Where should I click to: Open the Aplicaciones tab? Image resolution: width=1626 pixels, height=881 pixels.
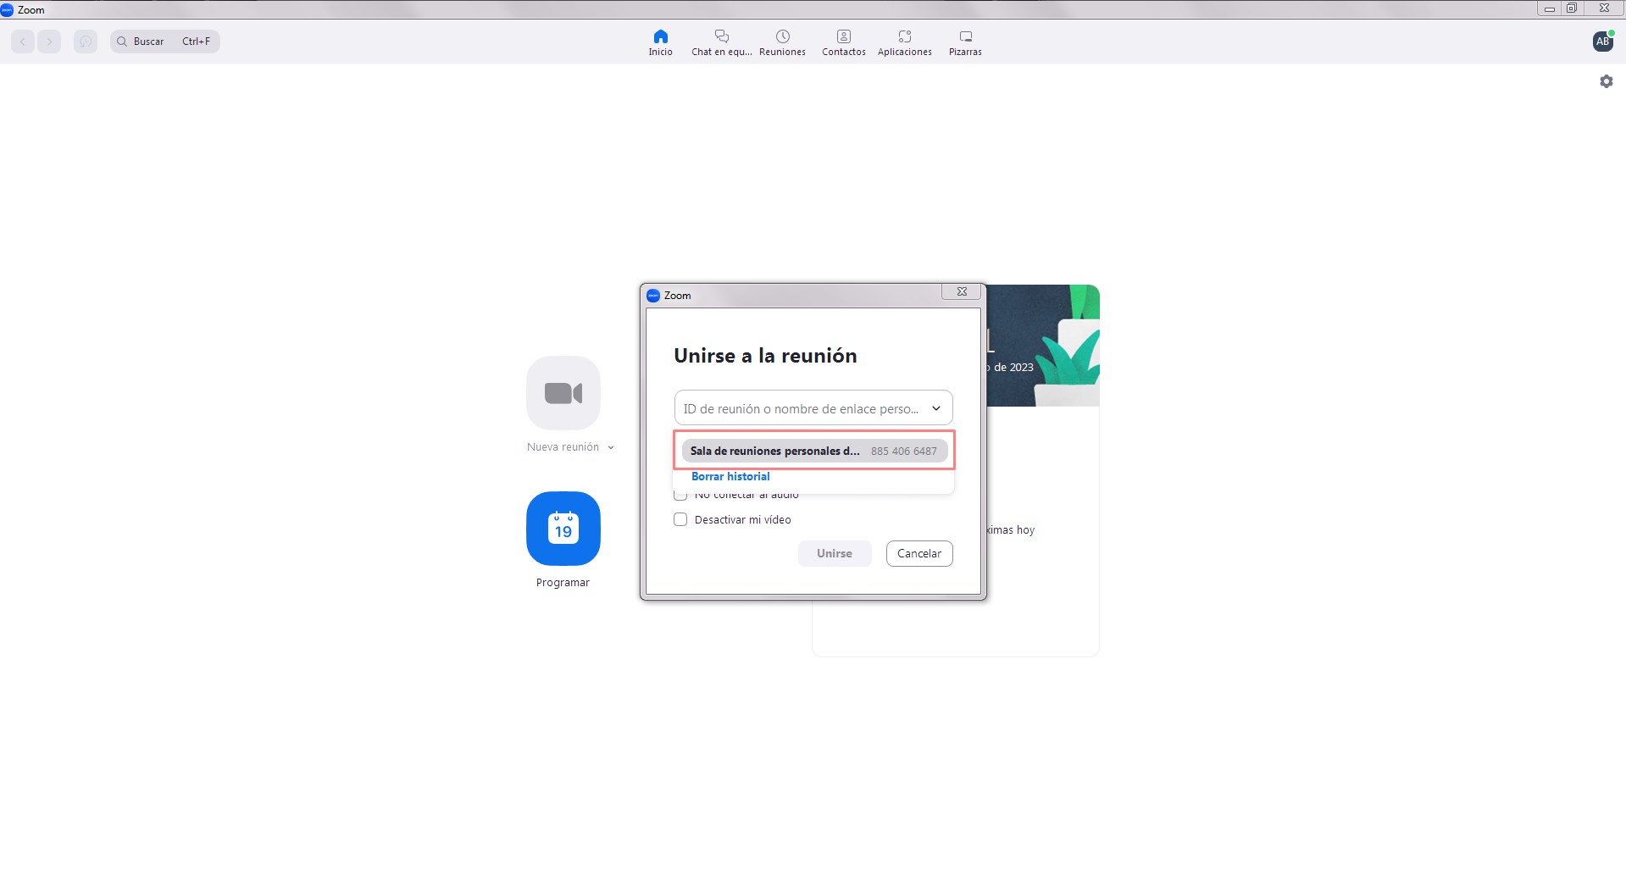point(904,42)
